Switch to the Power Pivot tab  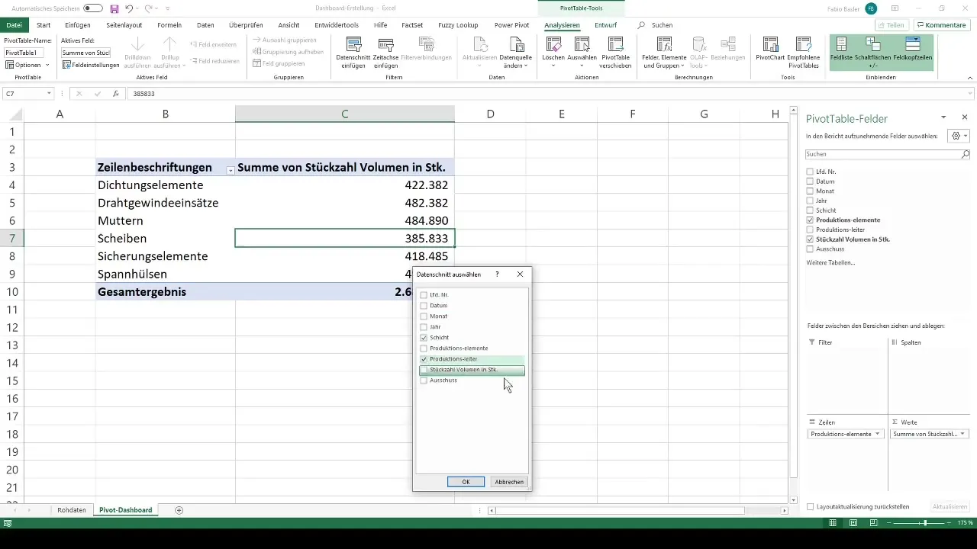pos(512,25)
